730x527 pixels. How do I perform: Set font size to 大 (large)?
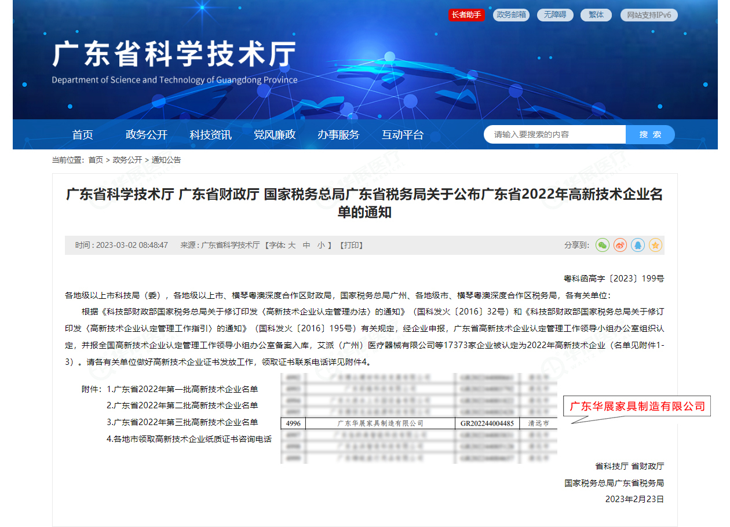pyautogui.click(x=292, y=245)
